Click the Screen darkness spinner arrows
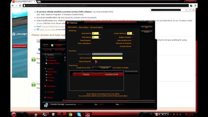Image resolution: width=208 pixels, height=117 pixels. click(133, 33)
